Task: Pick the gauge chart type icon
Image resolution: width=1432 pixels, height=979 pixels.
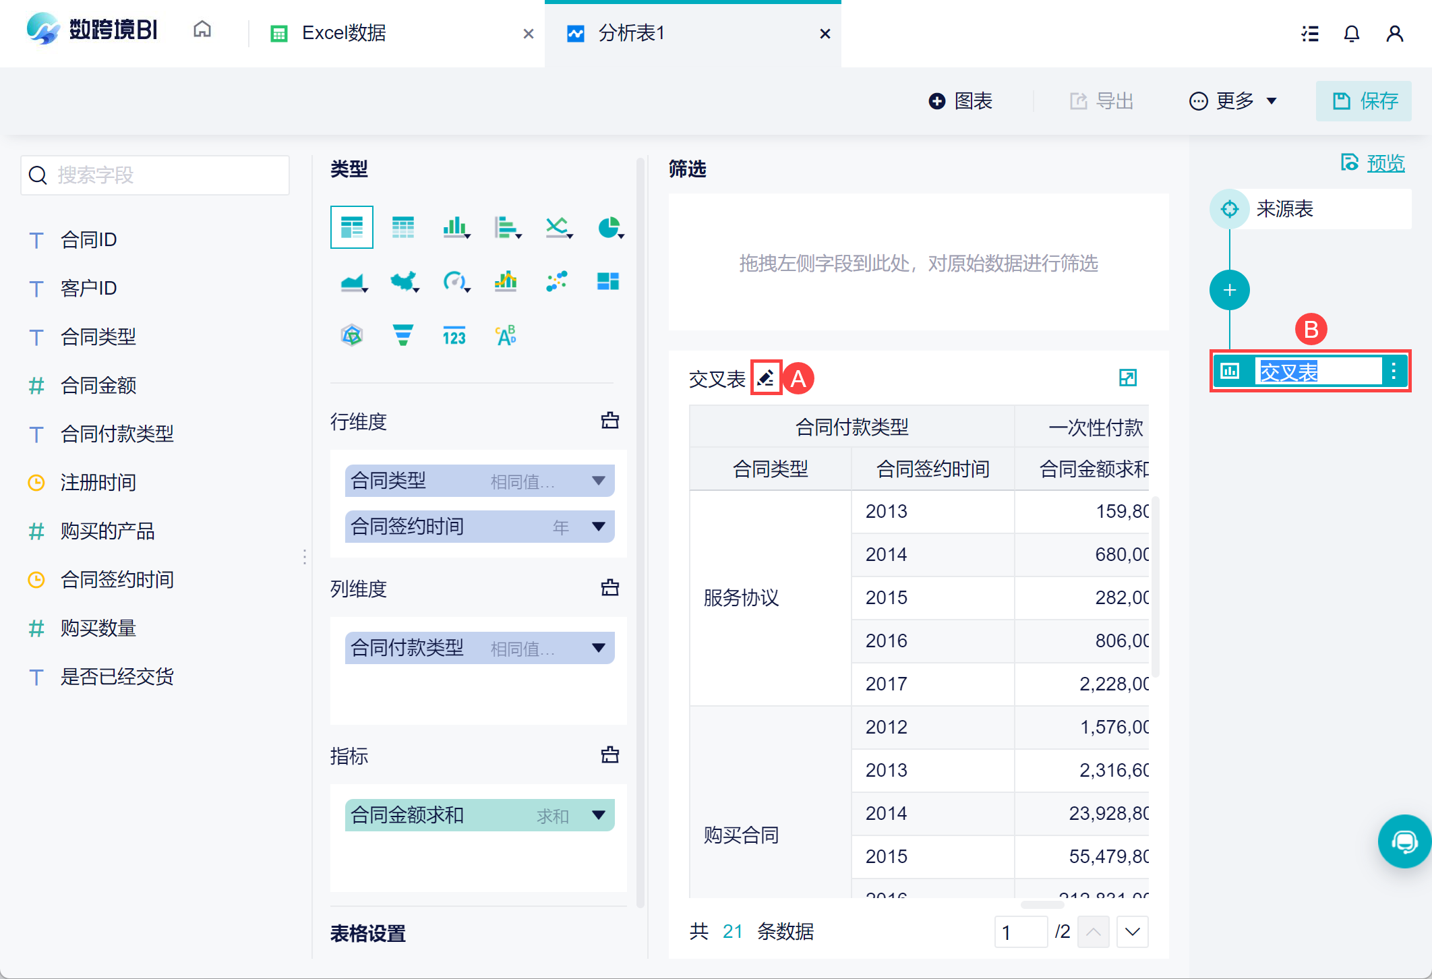Action: click(455, 281)
